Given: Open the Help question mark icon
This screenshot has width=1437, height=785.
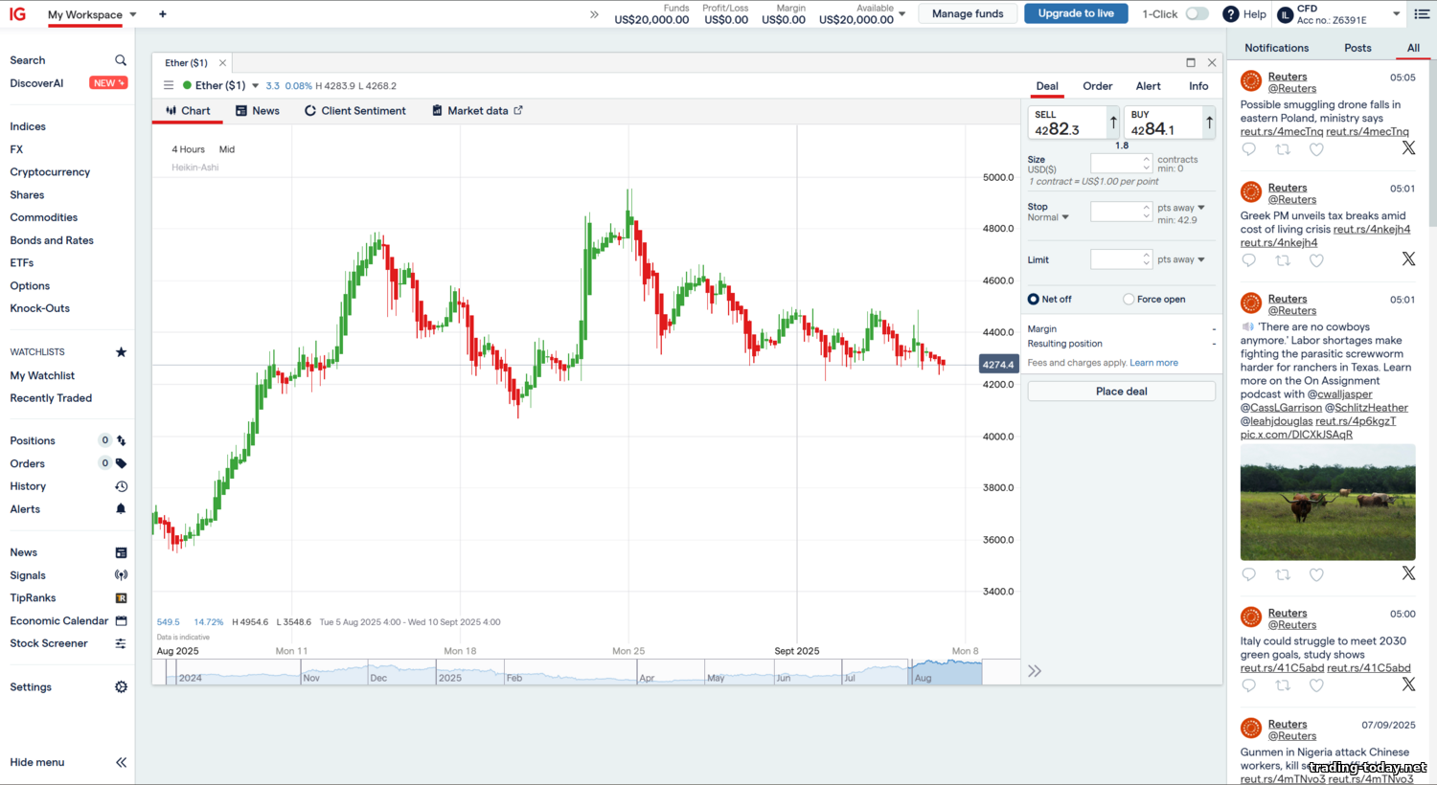Looking at the screenshot, I should 1231,14.
